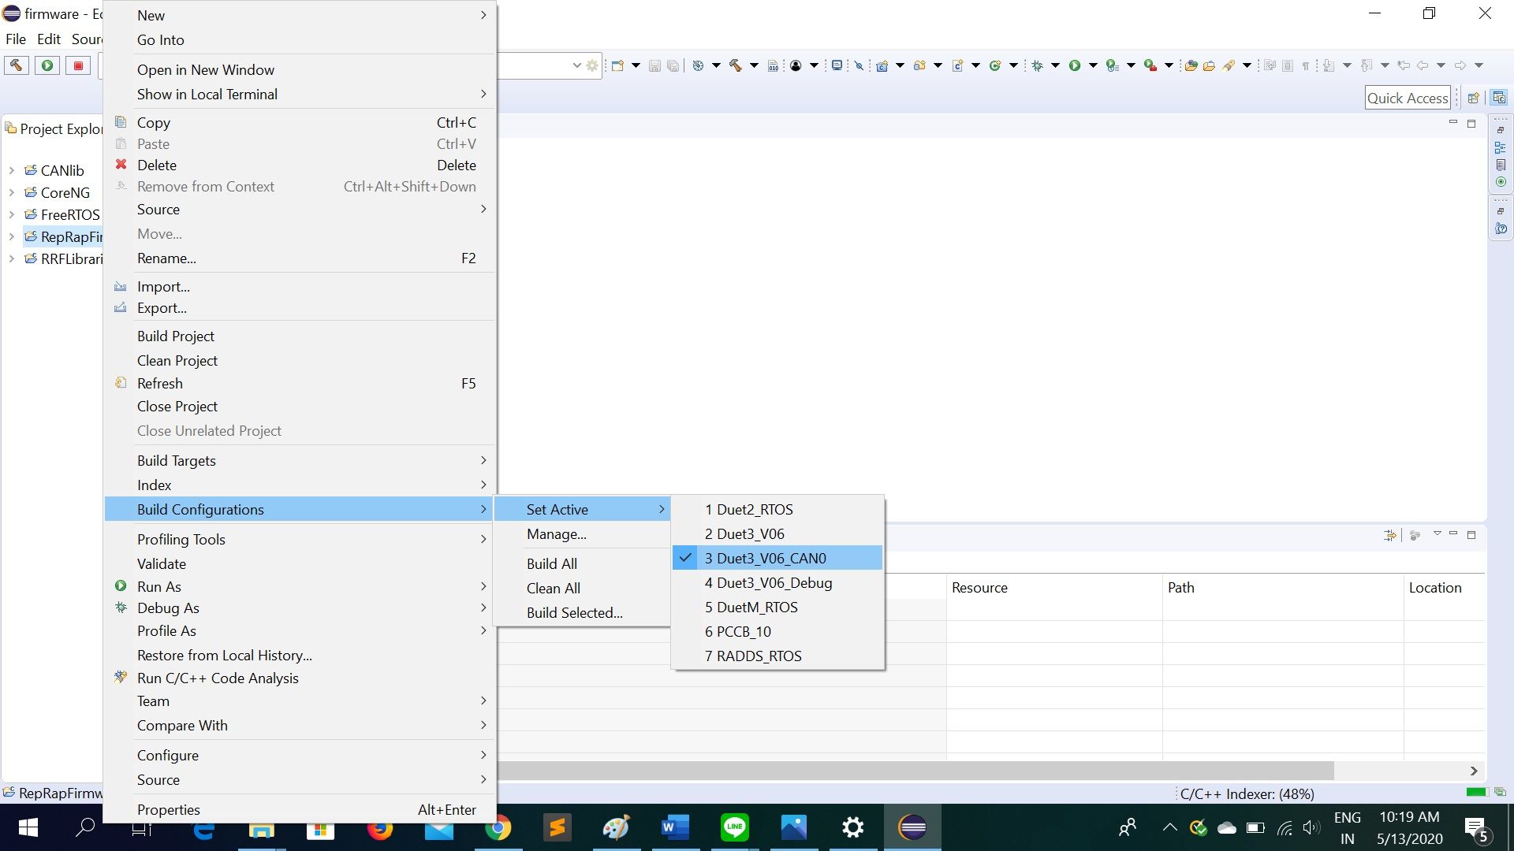Open the New submenu arrow
Viewport: 1514px width, 851px height.
[x=483, y=15]
